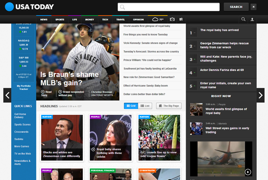This screenshot has height=180, width=268.
Task: Click Get Home Delivery quick link
Action: [x=20, y=116]
